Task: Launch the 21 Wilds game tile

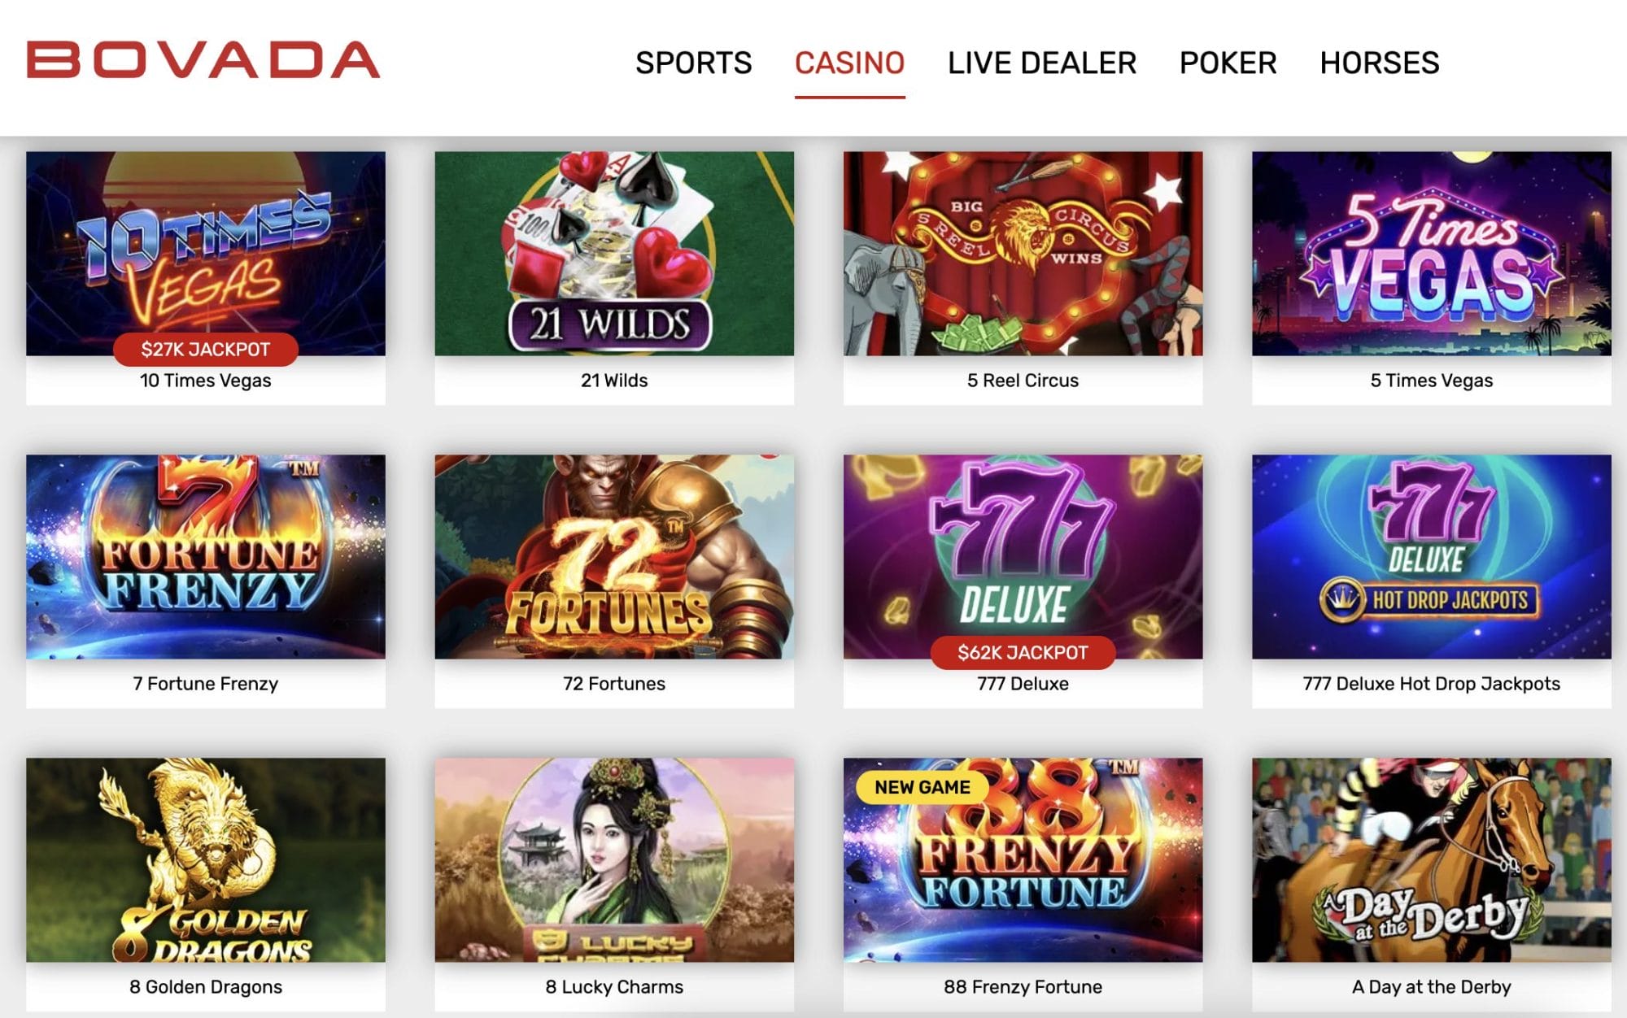Action: [614, 253]
